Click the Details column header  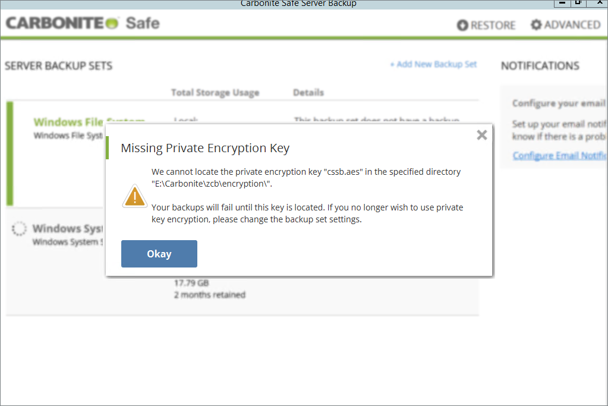click(x=308, y=93)
